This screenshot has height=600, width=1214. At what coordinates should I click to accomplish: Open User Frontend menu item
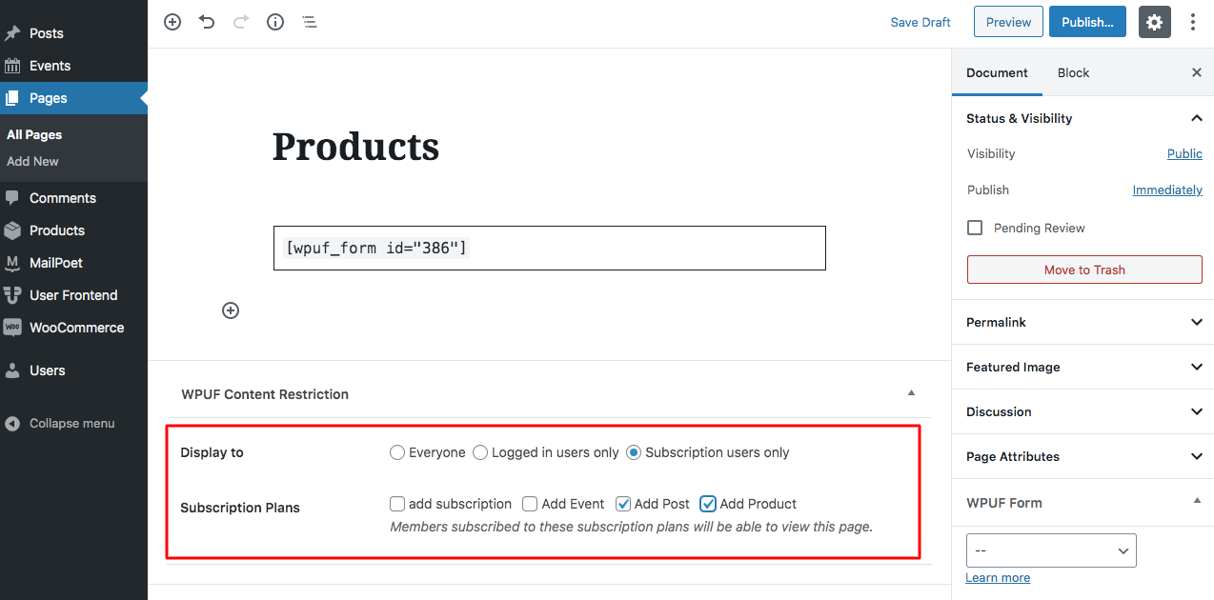(x=73, y=295)
